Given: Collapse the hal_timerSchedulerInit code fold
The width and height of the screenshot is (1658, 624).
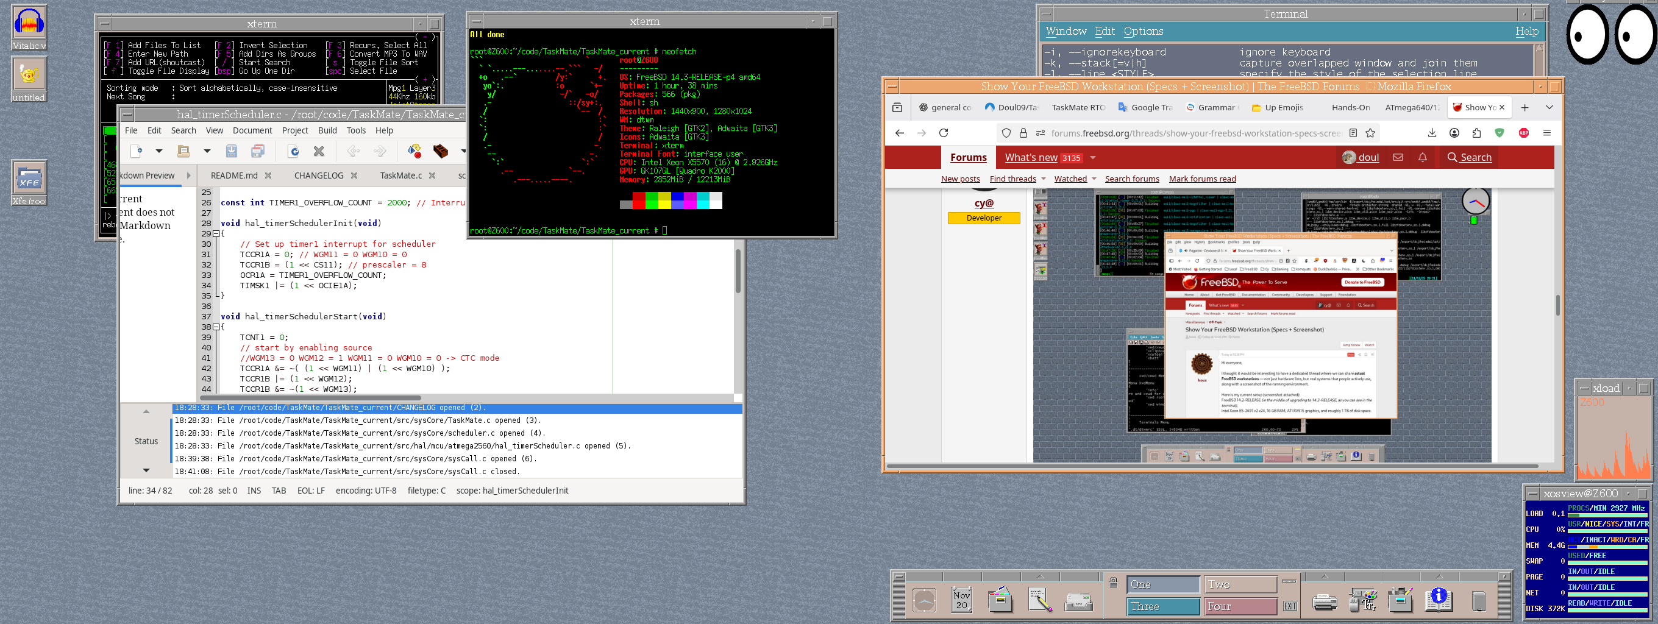Looking at the screenshot, I should 216,233.
